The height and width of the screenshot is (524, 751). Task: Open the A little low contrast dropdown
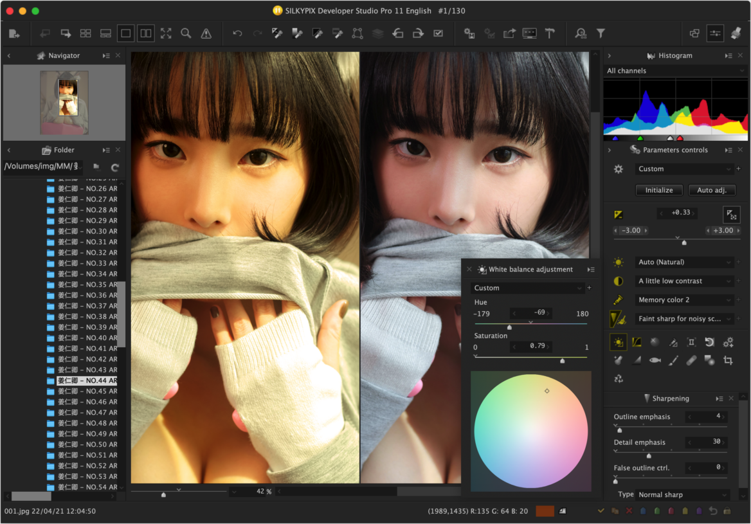(x=683, y=281)
